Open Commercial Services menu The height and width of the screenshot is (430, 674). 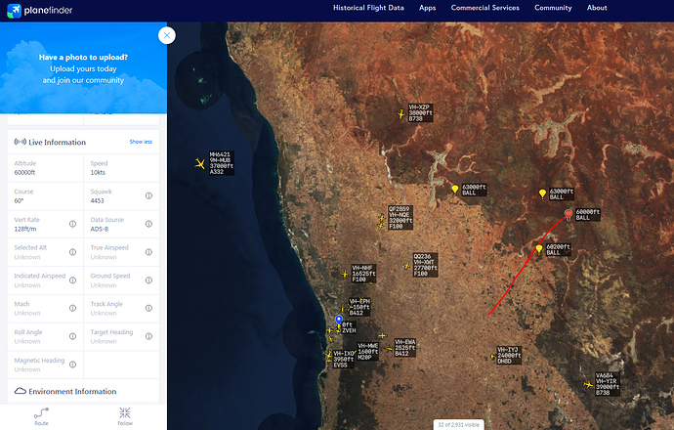coord(484,8)
